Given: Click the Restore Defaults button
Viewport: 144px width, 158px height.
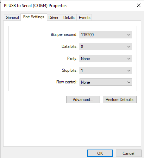Looking at the screenshot, I should [120, 100].
